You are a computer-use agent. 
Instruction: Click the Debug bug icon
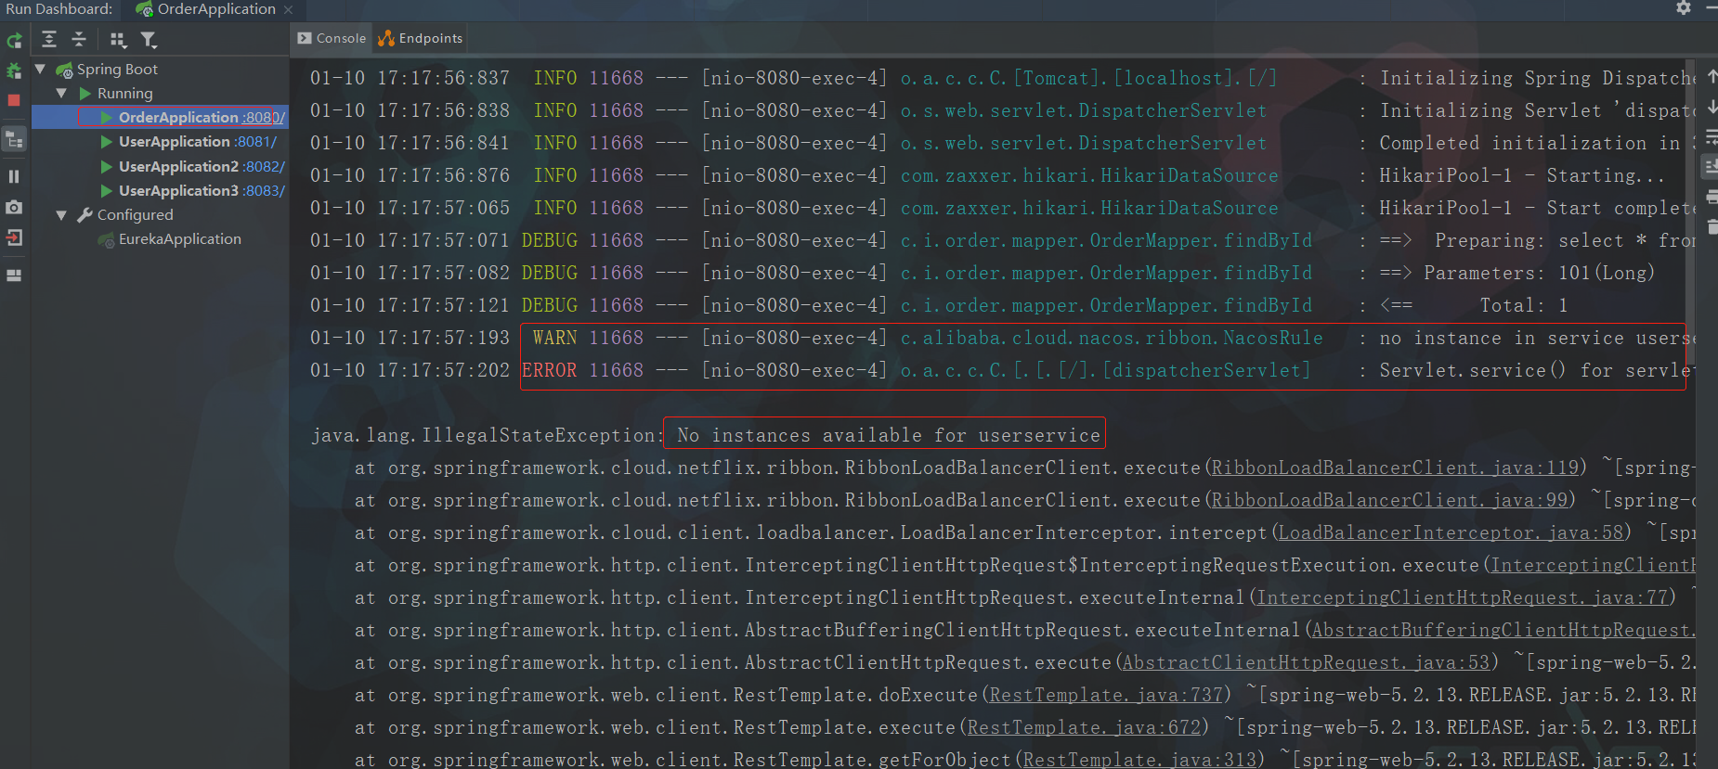pos(14,70)
